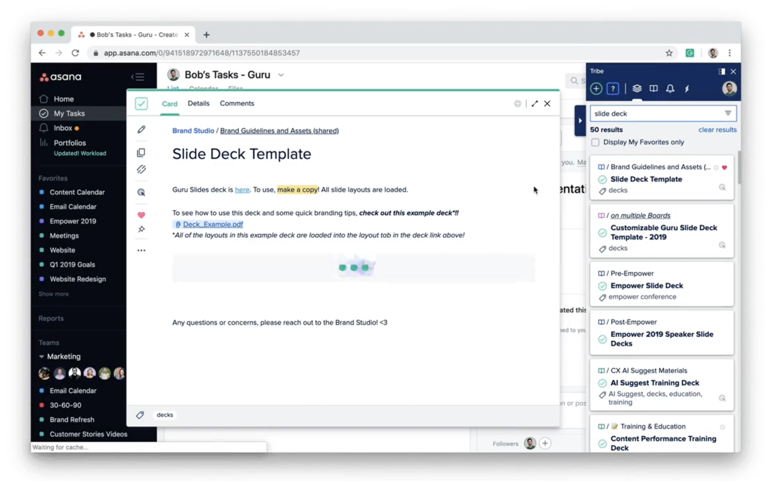Open the Bob's Tasks dropdown arrow
772x484 pixels.
[x=281, y=75]
